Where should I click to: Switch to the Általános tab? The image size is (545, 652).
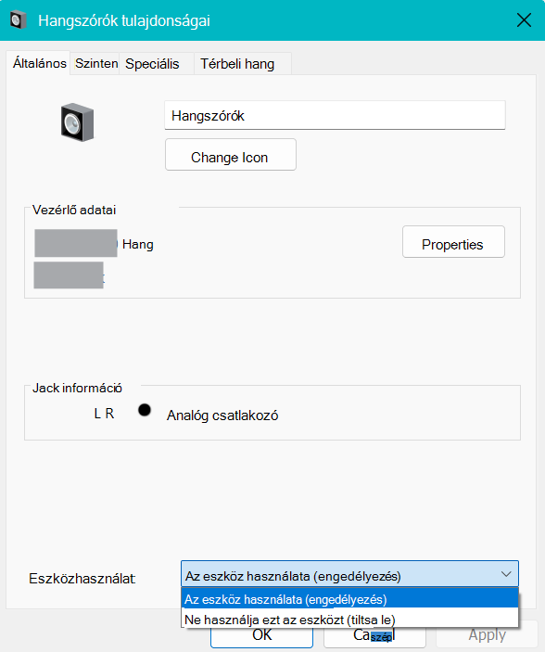(x=39, y=64)
